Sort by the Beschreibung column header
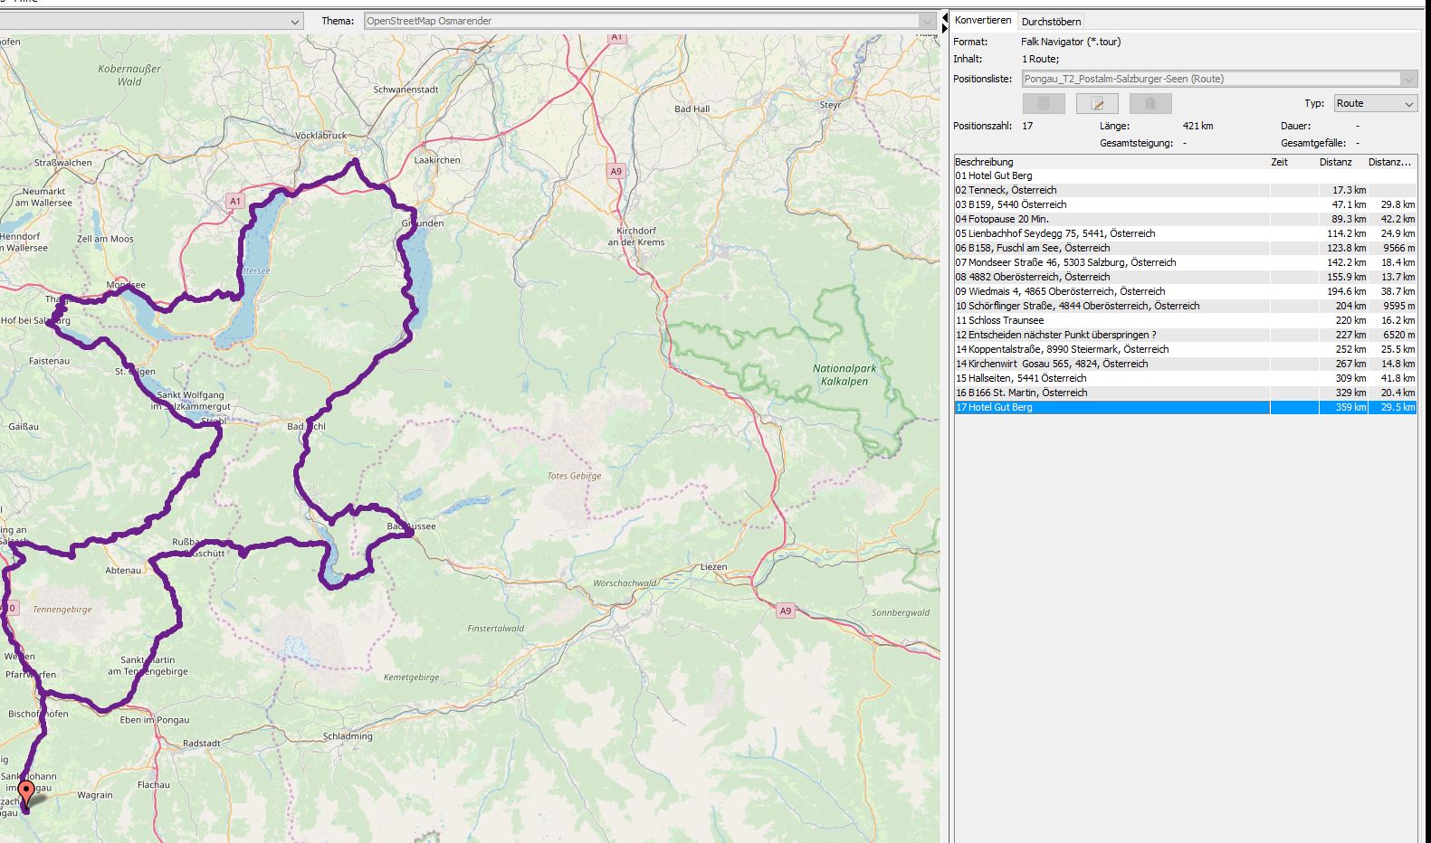Screen dimensions: 1431x843 1111,162
